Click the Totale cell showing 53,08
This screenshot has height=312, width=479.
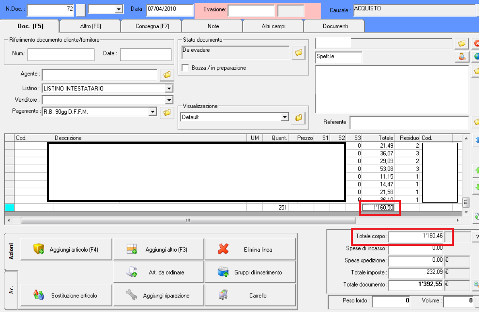(378, 169)
